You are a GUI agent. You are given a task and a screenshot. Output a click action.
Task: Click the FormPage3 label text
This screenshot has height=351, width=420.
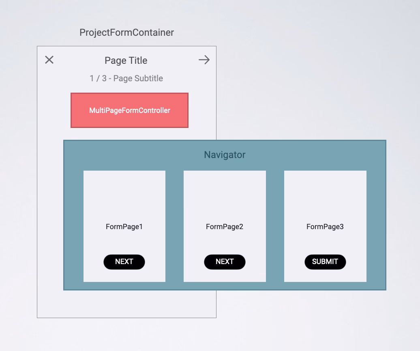click(325, 227)
